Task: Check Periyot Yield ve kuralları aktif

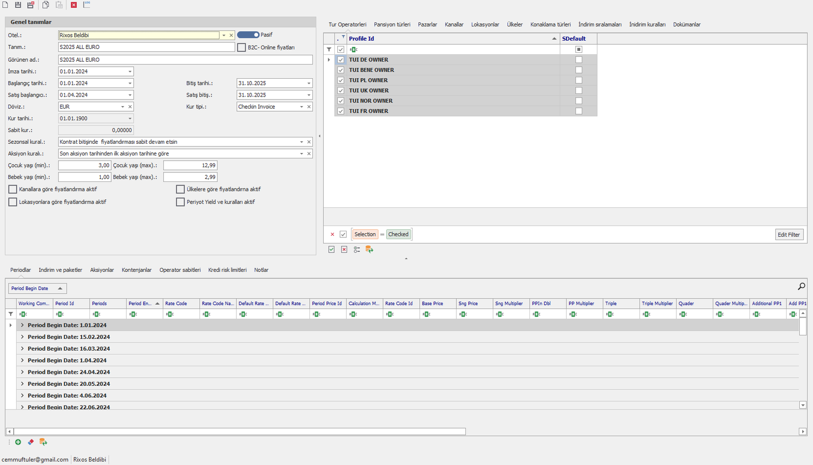Action: (180, 202)
